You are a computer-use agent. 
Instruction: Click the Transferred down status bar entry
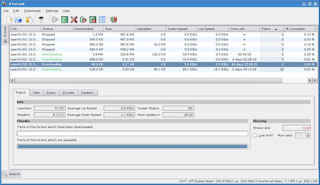[x=287, y=181]
